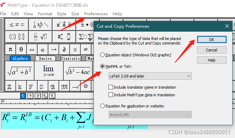The width and height of the screenshot is (235, 138).
Task: Open the Style menu
Action: (62, 14)
